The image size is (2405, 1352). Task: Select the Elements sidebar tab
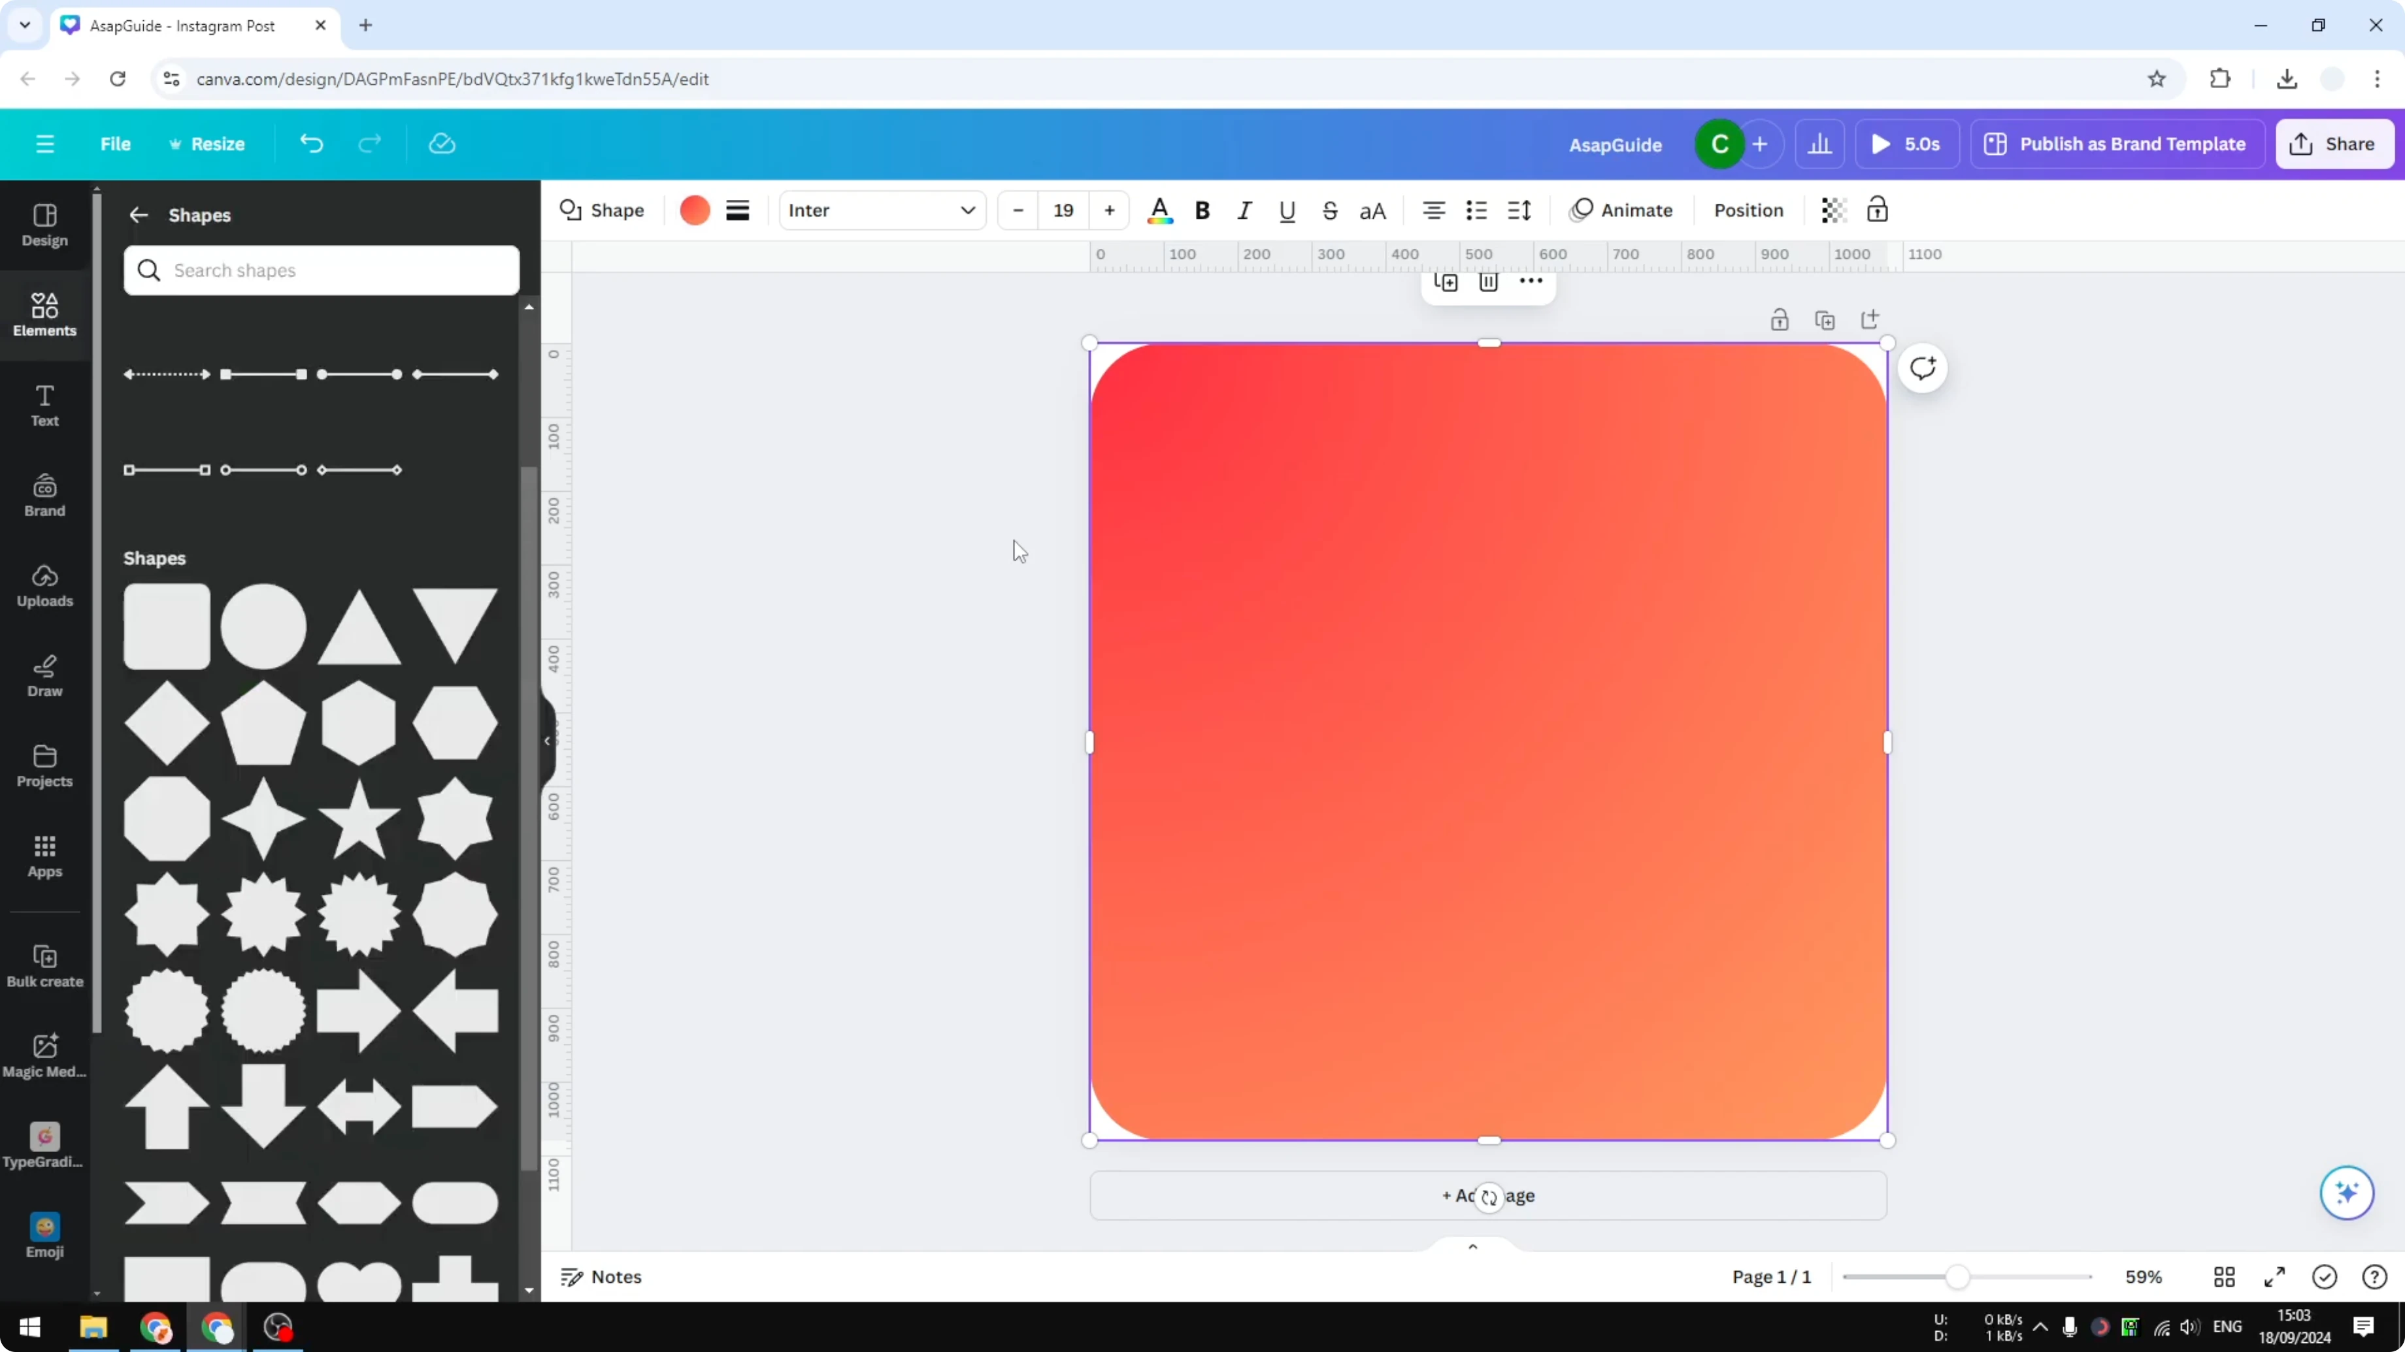(45, 314)
